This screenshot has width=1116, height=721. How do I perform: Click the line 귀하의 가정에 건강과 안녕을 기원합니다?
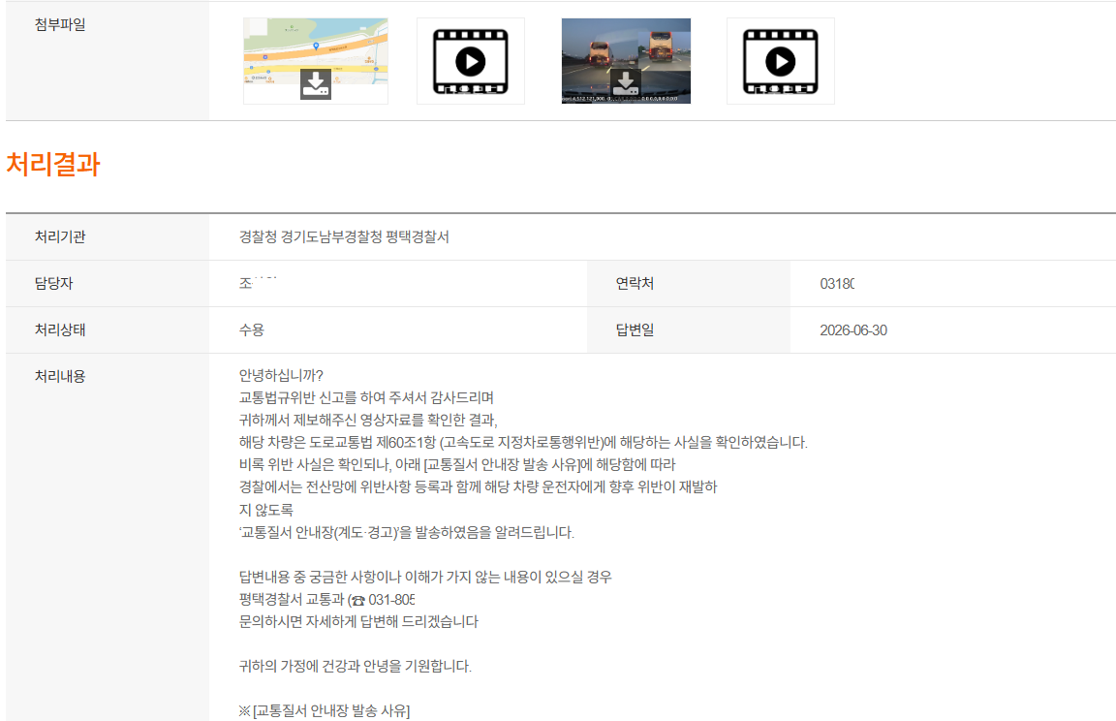click(x=356, y=666)
